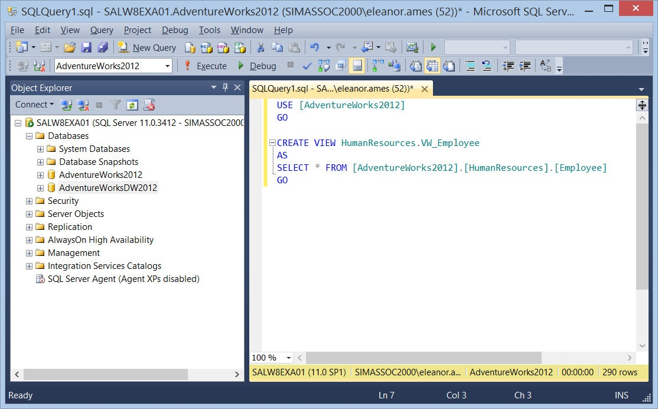This screenshot has width=658, height=409.
Task: Click the green Start play icon
Action: tap(434, 47)
